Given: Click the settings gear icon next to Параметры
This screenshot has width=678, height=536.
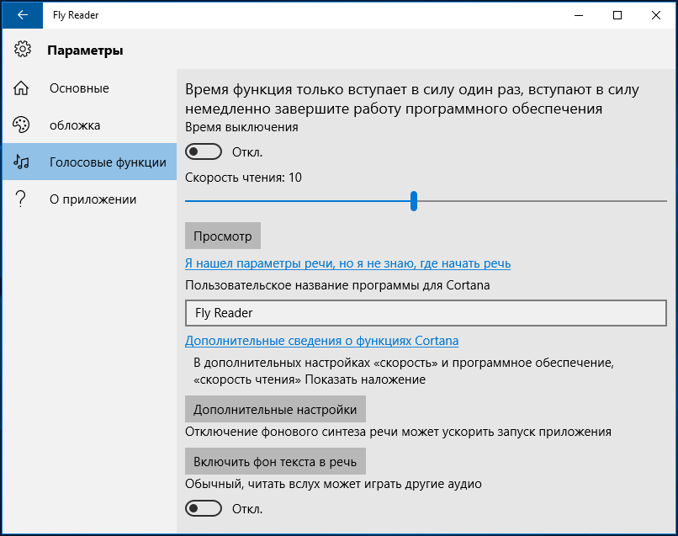Looking at the screenshot, I should click(x=23, y=50).
